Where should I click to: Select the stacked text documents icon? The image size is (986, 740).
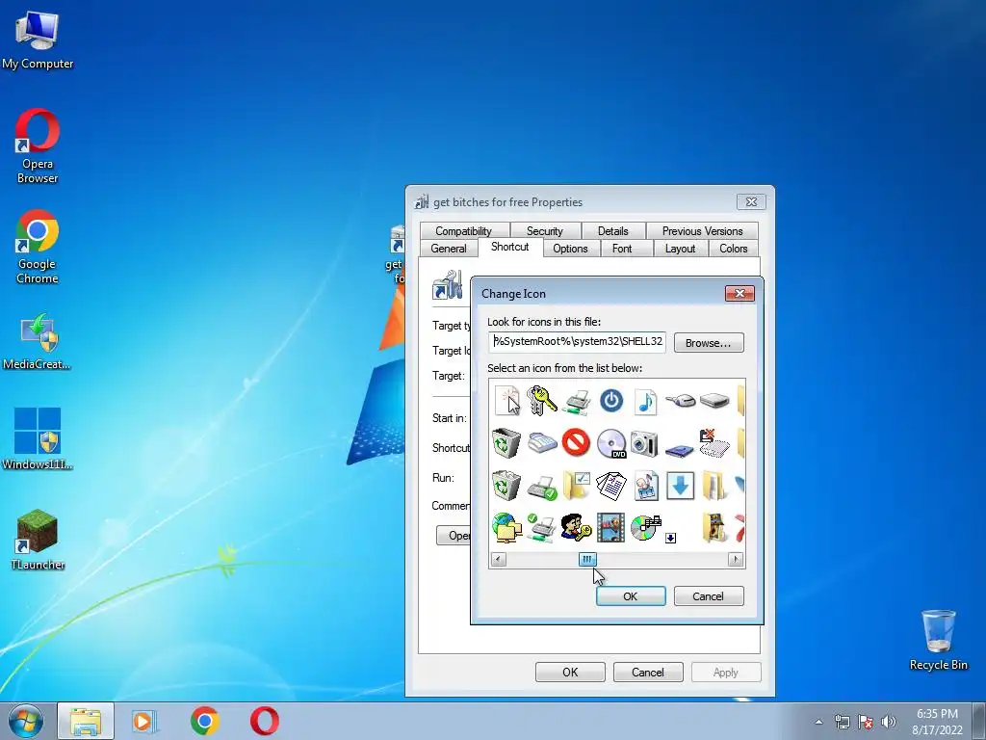[611, 486]
